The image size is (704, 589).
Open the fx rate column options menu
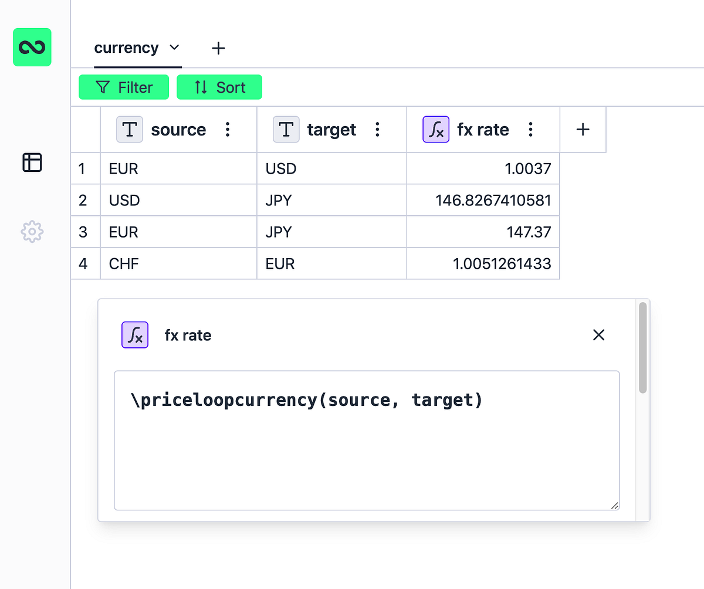point(530,130)
